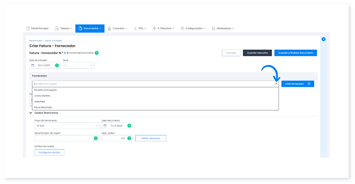The width and height of the screenshot is (355, 184).
Task: Click green help icon in Série/Número de origem
Action: tap(95, 138)
